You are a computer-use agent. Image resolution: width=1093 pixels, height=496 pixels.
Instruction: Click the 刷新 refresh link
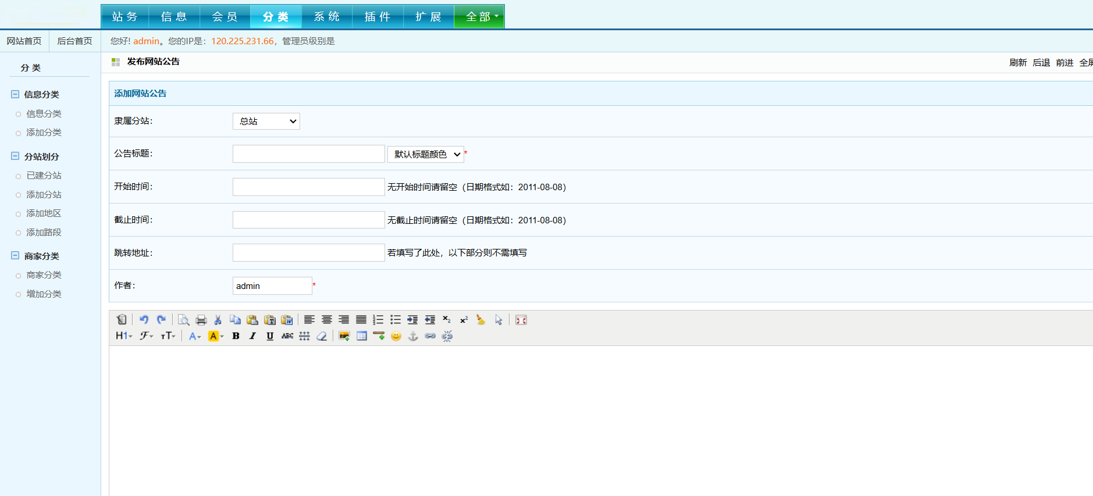[x=1017, y=63]
